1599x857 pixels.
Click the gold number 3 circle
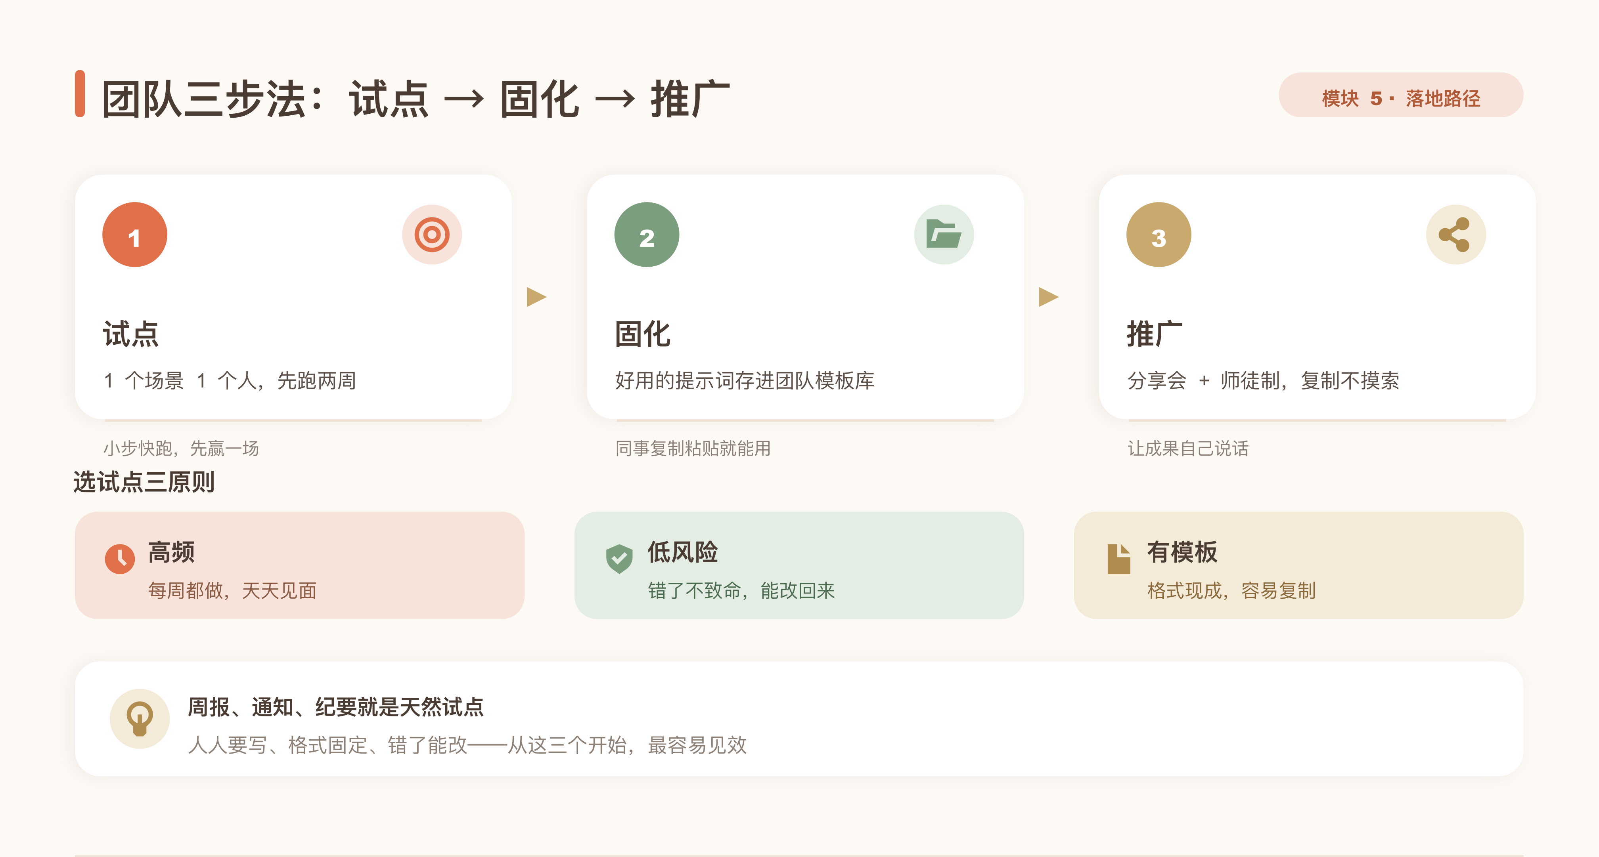1159,235
